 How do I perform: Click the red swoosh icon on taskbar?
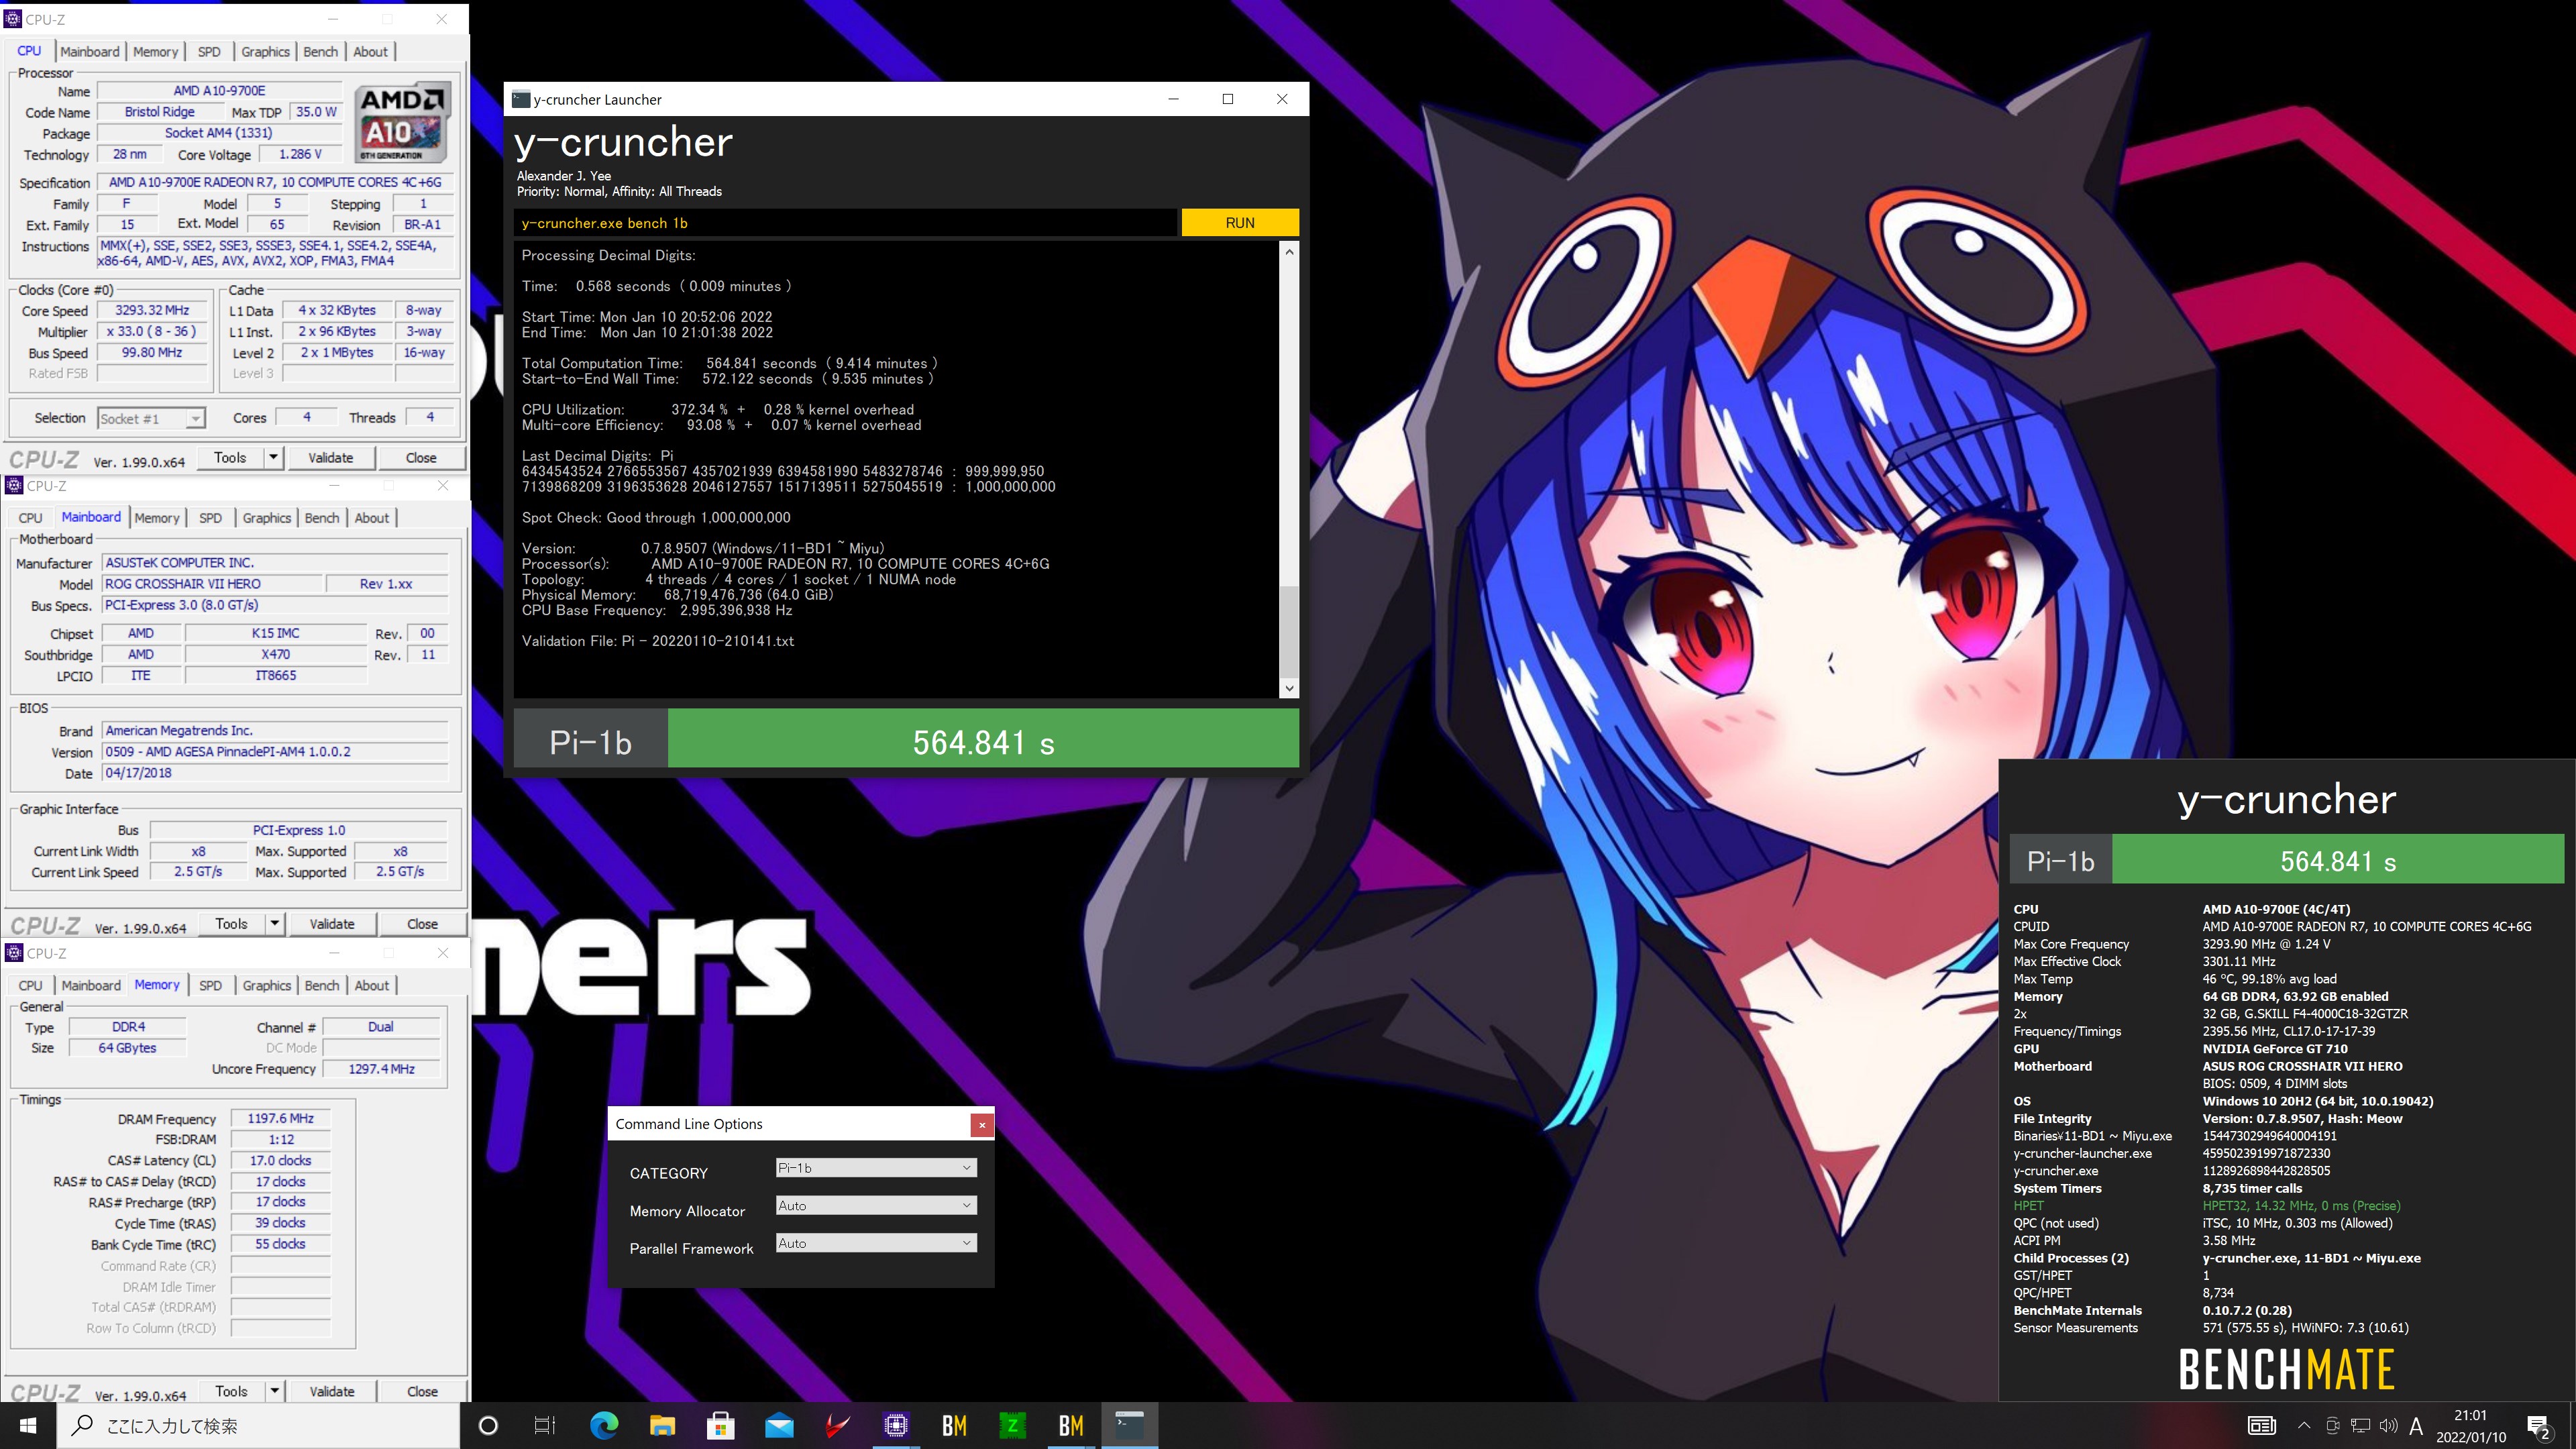[x=837, y=1425]
